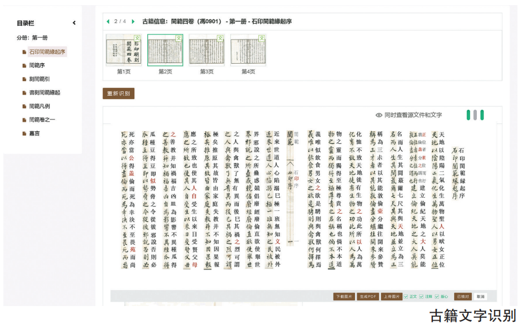Toggle the 正文 checkbox
The width and height of the screenshot is (522, 328).
point(405,296)
